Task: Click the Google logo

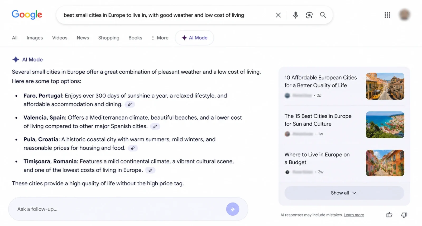Action: 27,15
